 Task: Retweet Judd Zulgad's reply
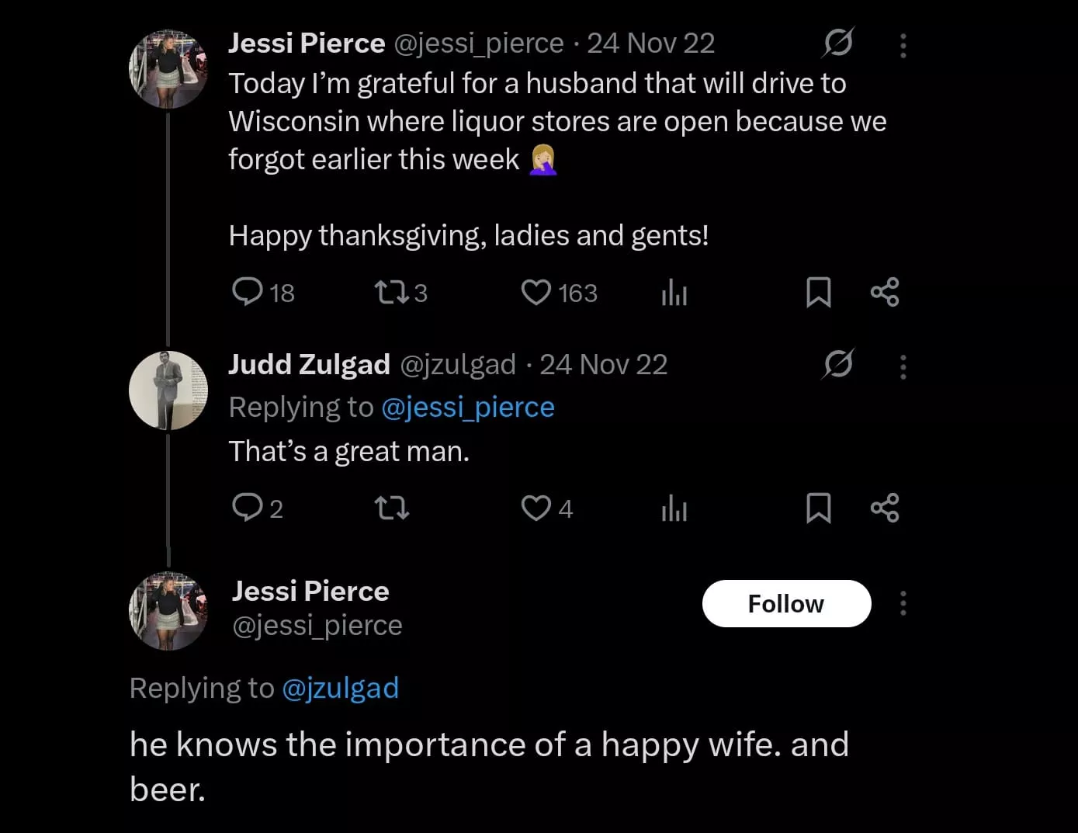(x=391, y=508)
